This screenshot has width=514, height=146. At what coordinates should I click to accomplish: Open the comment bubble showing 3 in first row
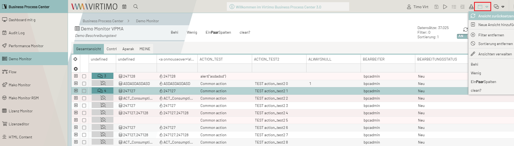pyautogui.click(x=102, y=76)
